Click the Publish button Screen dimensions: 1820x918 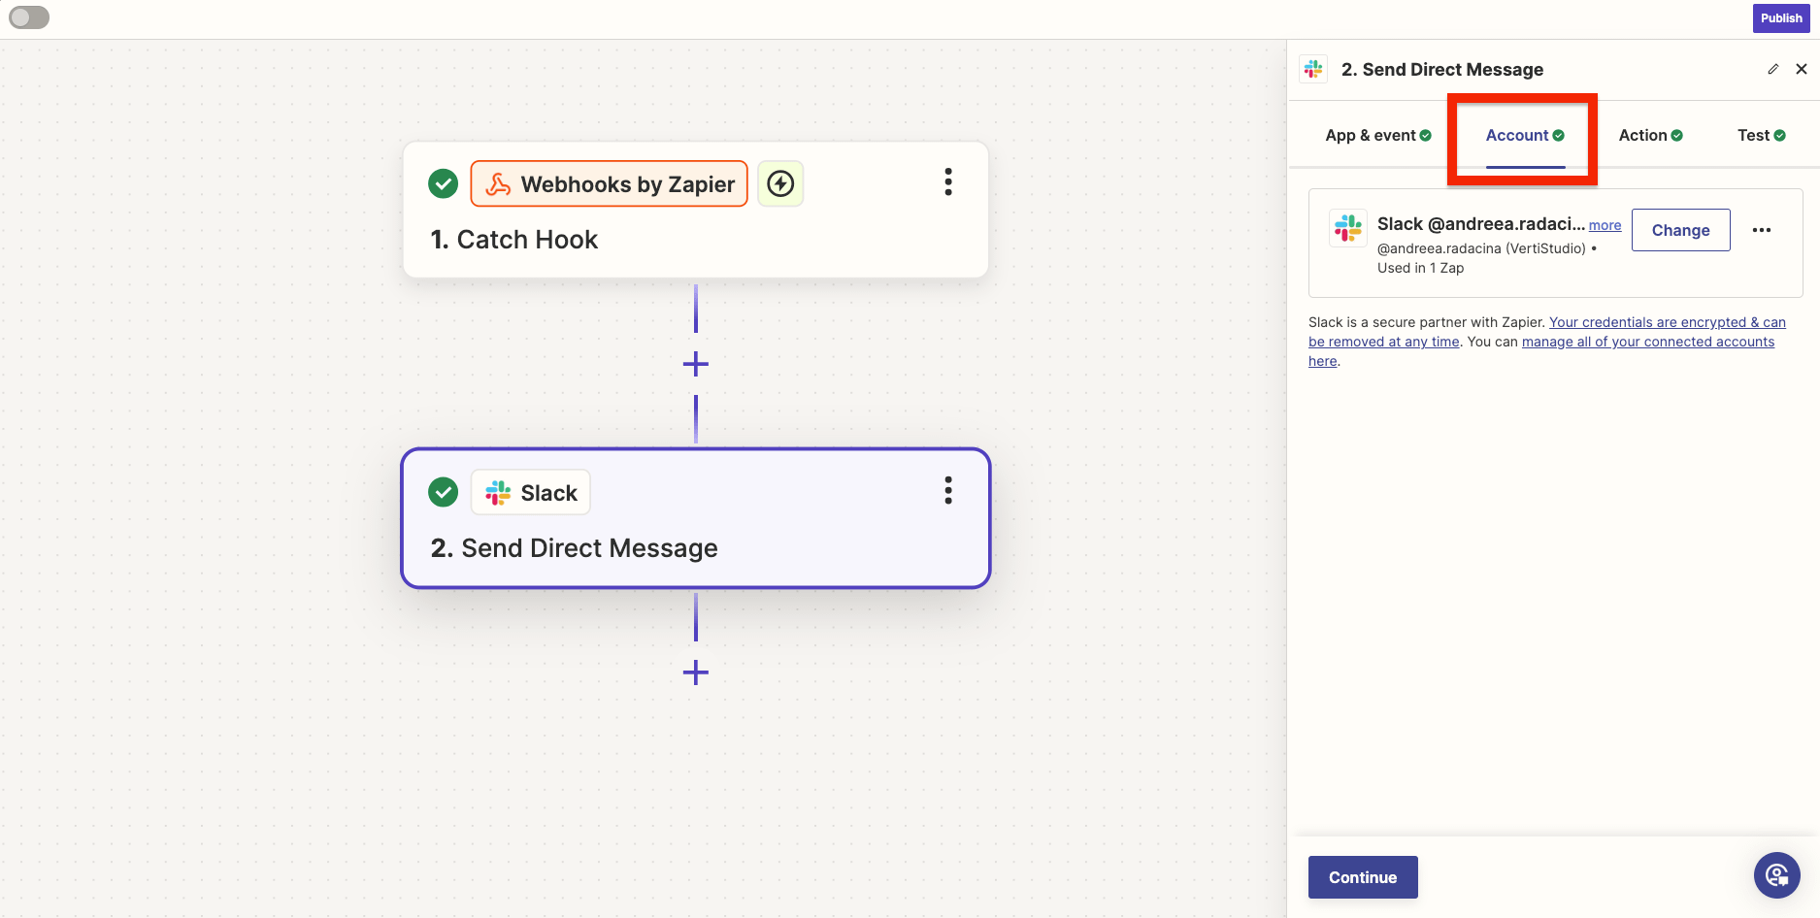click(x=1780, y=18)
